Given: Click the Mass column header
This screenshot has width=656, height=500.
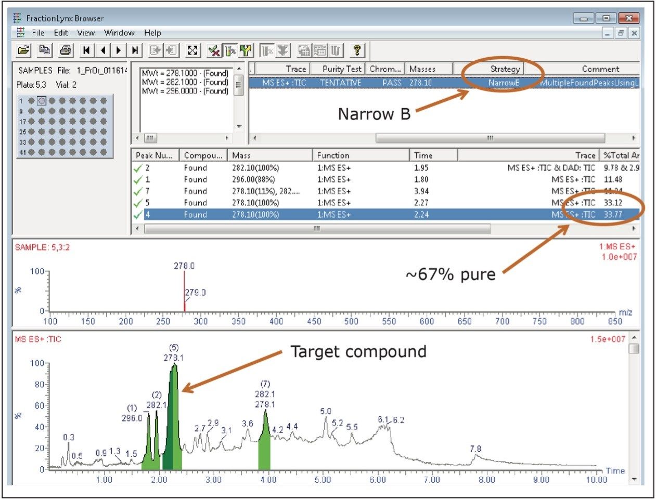Looking at the screenshot, I should pyautogui.click(x=269, y=155).
